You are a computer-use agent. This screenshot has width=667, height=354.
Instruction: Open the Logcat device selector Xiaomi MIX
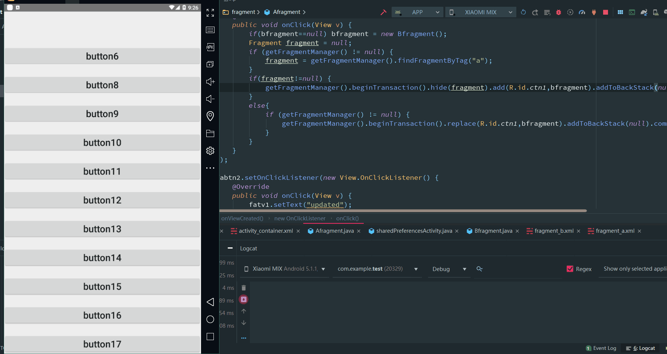pos(284,269)
